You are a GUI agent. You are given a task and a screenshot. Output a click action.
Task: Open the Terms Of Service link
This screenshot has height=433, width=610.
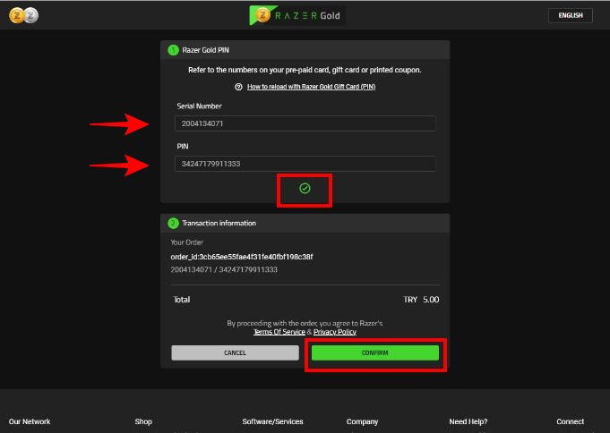[x=279, y=332]
